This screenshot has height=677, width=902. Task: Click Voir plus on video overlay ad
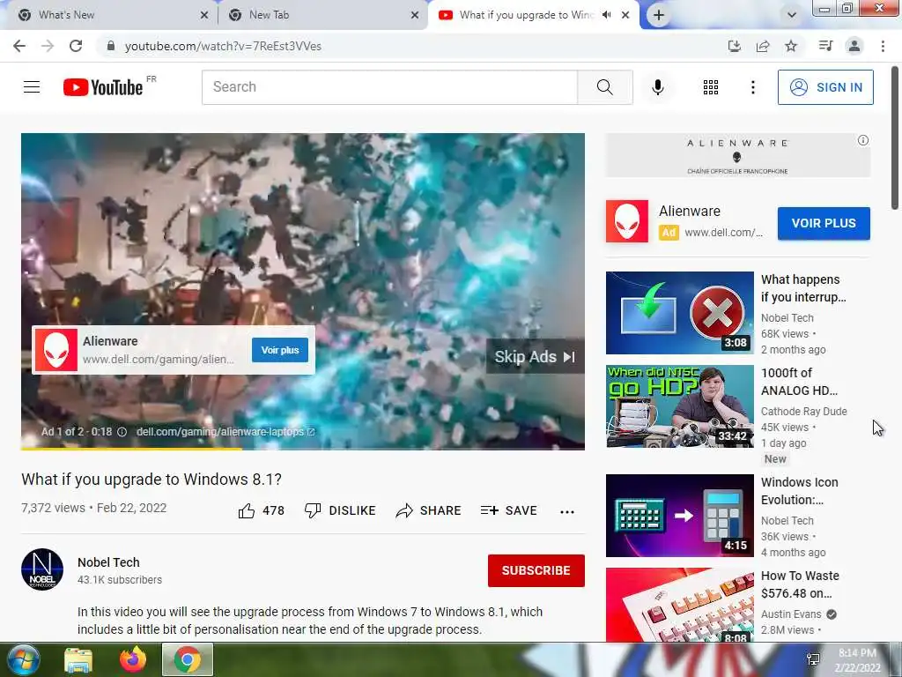tap(280, 350)
